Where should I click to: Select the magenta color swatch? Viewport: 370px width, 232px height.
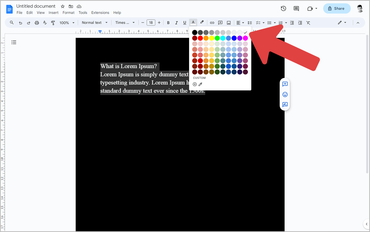pos(245,38)
